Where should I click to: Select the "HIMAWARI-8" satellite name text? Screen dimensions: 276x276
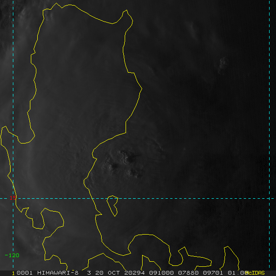coord(58,273)
